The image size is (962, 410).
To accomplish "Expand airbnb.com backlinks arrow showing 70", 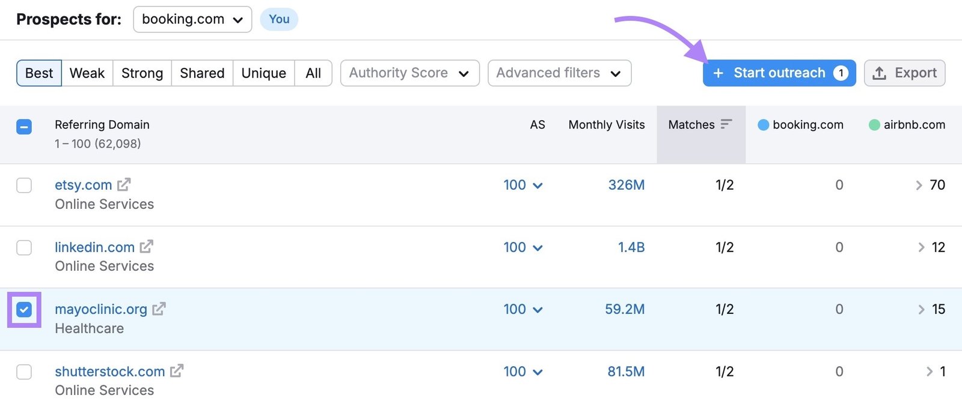I will (x=919, y=185).
